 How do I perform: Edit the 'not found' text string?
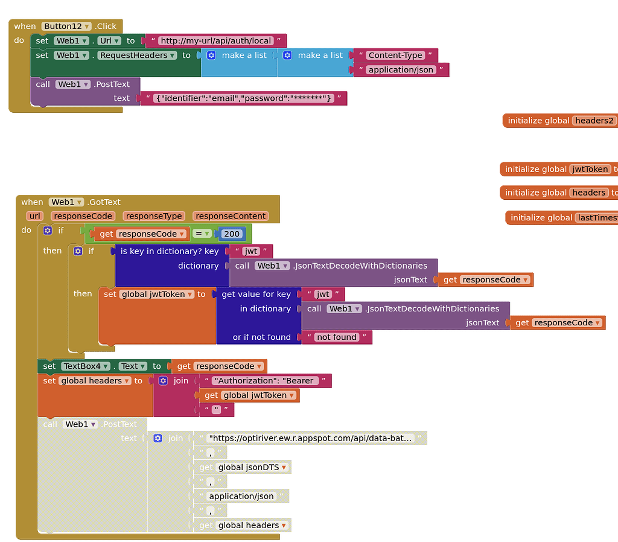click(x=336, y=337)
